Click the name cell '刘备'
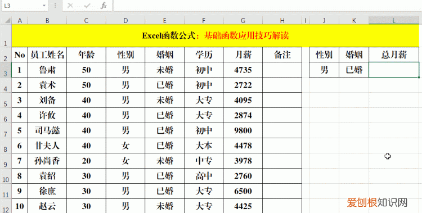The width and height of the screenshot is (422, 213). click(x=47, y=100)
